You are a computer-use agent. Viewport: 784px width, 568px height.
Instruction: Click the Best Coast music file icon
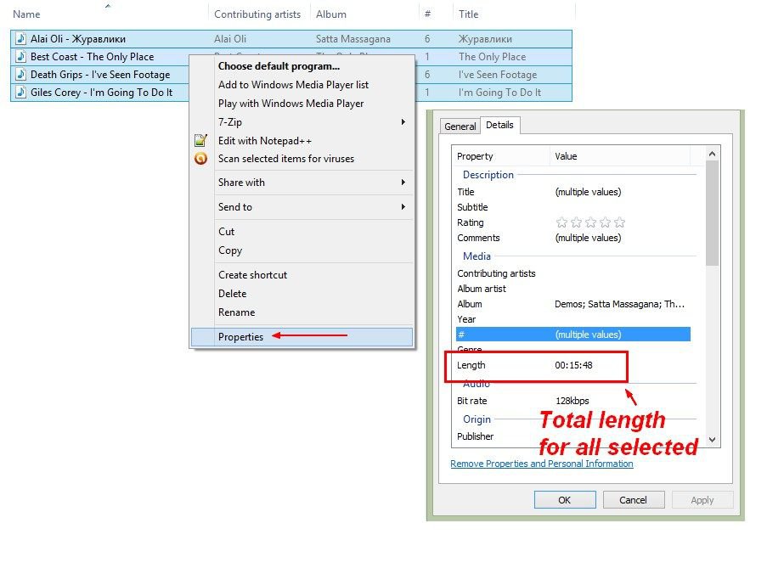point(21,57)
